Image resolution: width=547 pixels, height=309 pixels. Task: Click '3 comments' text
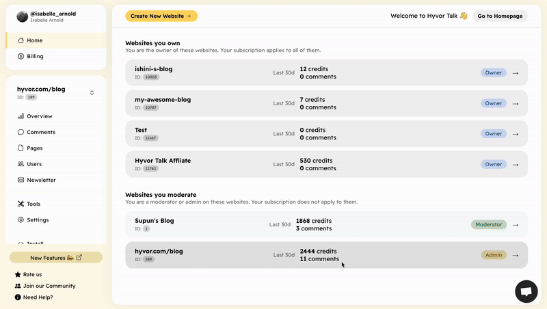(x=314, y=229)
